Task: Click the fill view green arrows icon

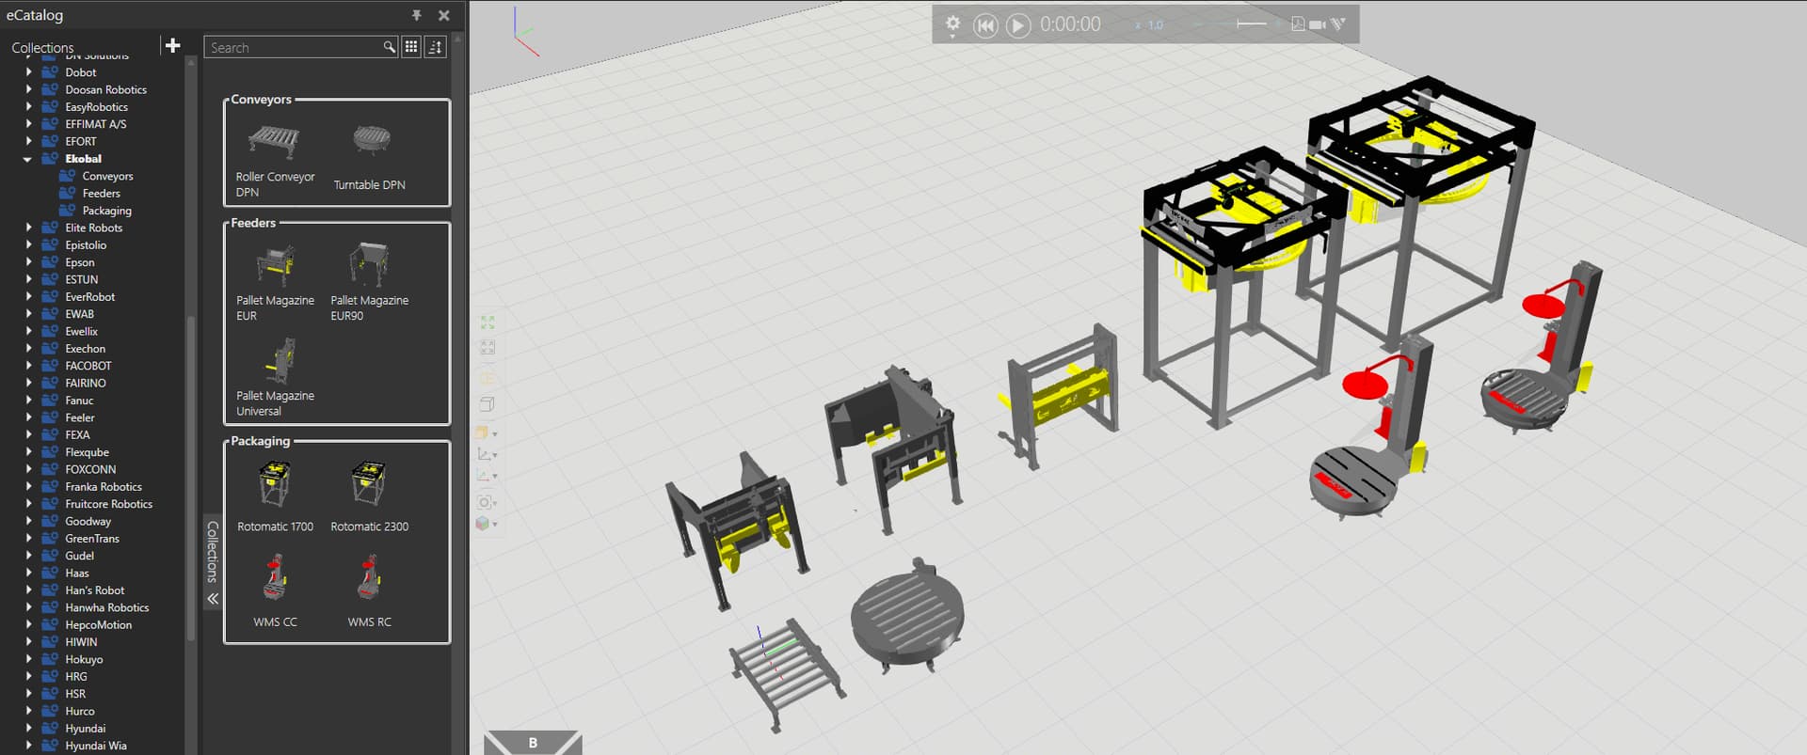Action: (x=488, y=322)
